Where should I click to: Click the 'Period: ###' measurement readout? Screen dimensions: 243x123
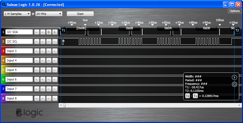tap(193, 80)
